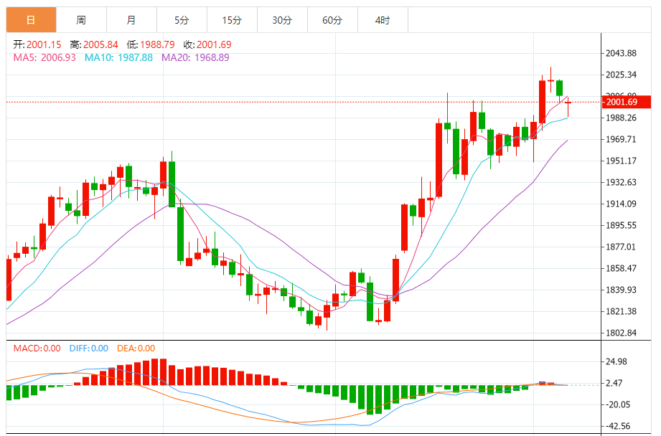Click the 开: 2001.15 open price
Image resolution: width=661 pixels, height=436 pixels.
[37, 44]
